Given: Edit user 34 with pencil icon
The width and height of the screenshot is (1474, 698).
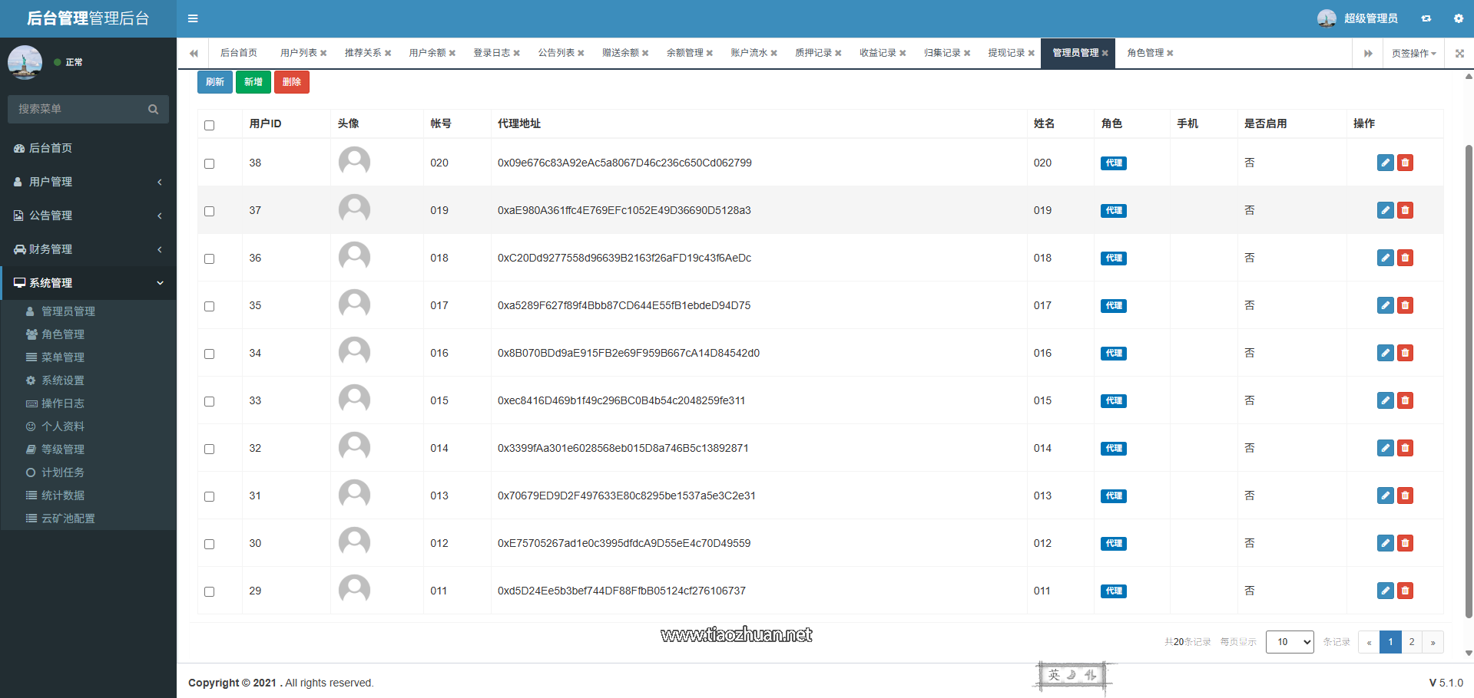Looking at the screenshot, I should (x=1385, y=353).
